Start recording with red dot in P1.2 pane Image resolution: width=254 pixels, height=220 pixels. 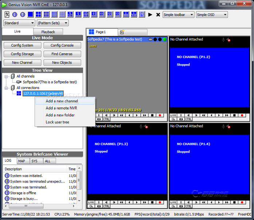coord(242,115)
